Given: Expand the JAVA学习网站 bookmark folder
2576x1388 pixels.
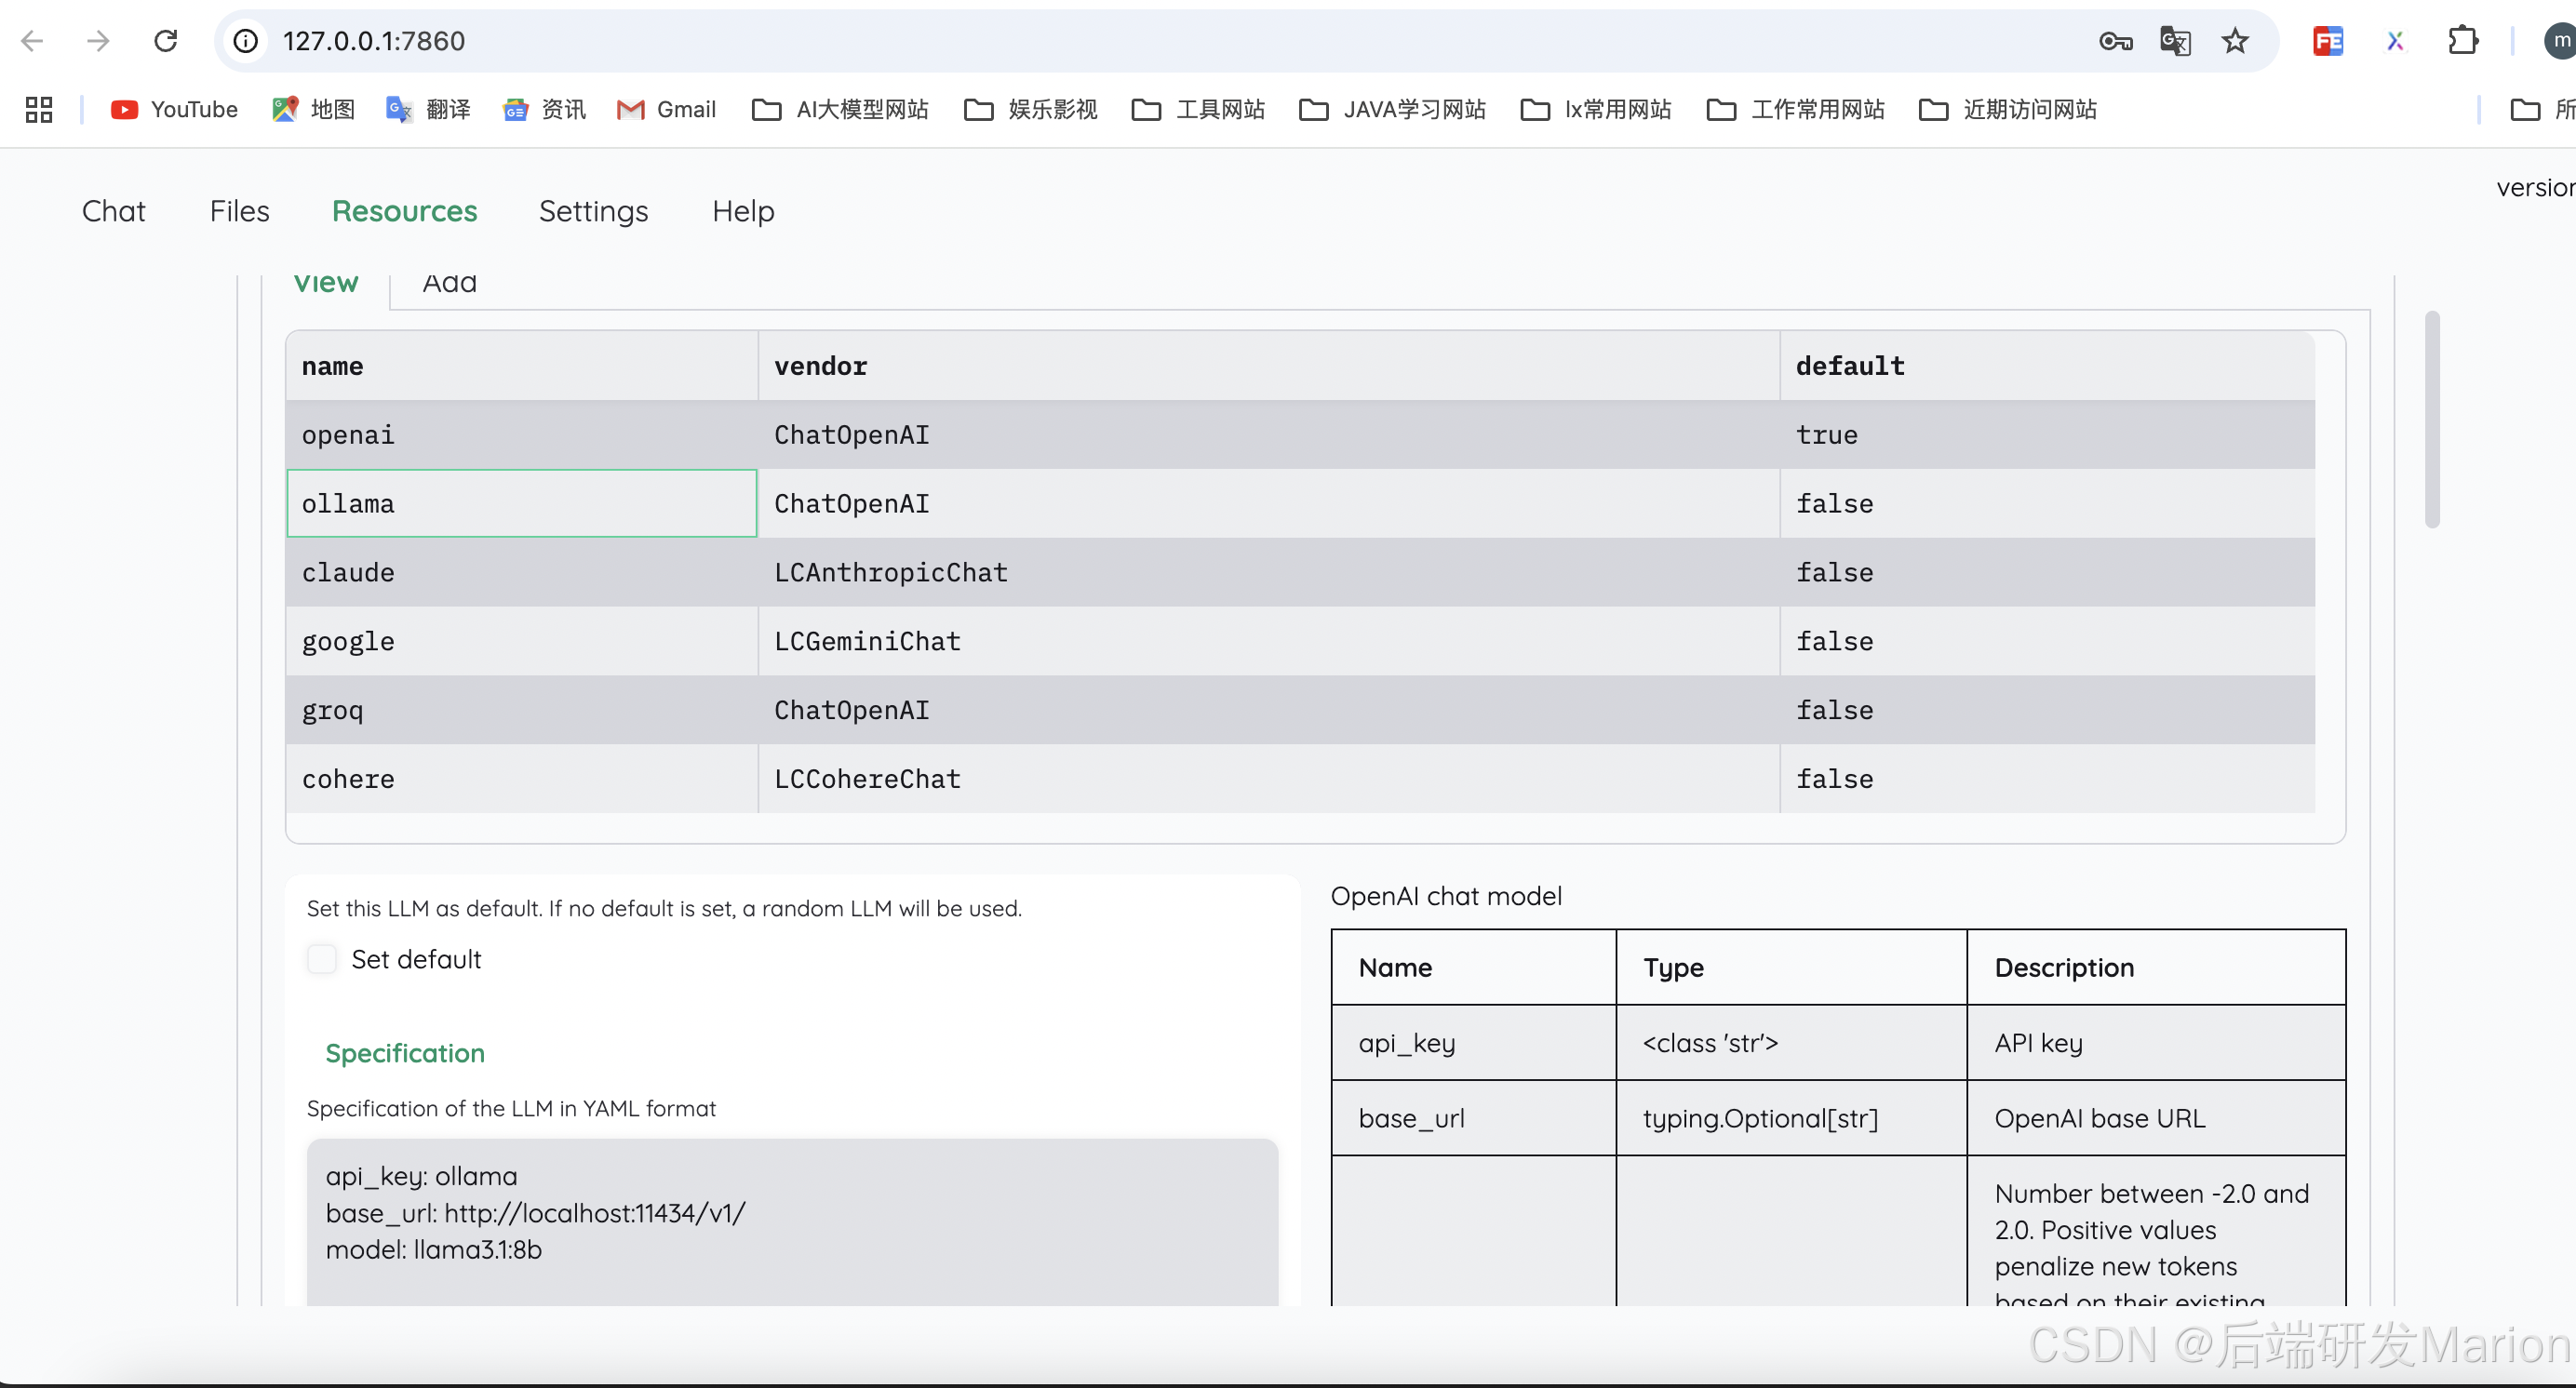Looking at the screenshot, I should pyautogui.click(x=1392, y=110).
